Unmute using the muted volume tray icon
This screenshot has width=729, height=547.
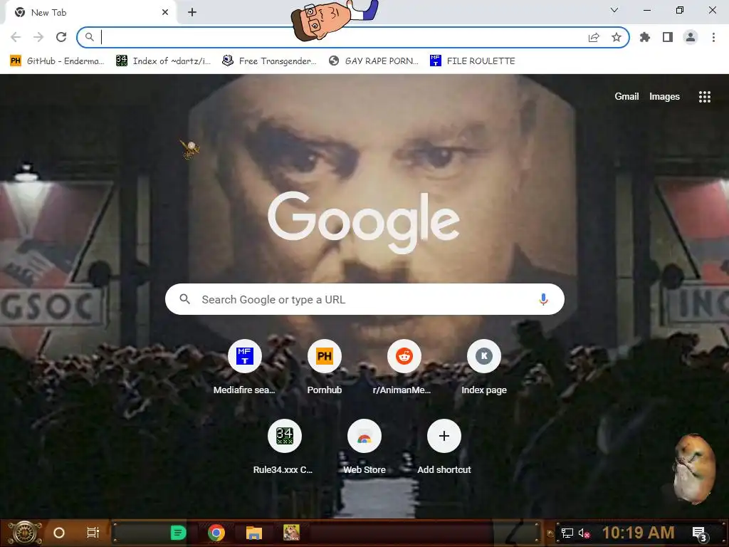point(584,533)
